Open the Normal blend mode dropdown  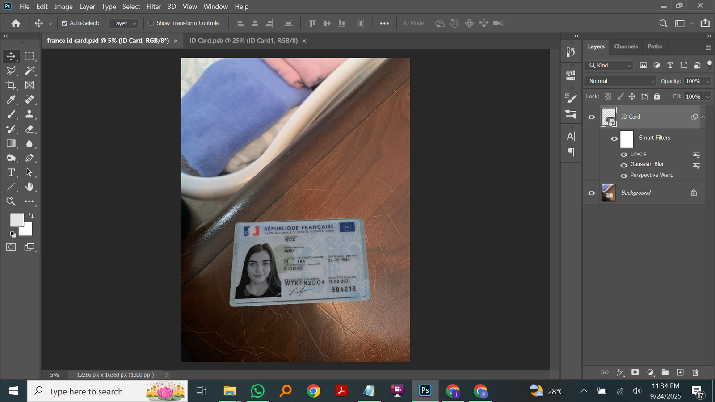point(620,81)
